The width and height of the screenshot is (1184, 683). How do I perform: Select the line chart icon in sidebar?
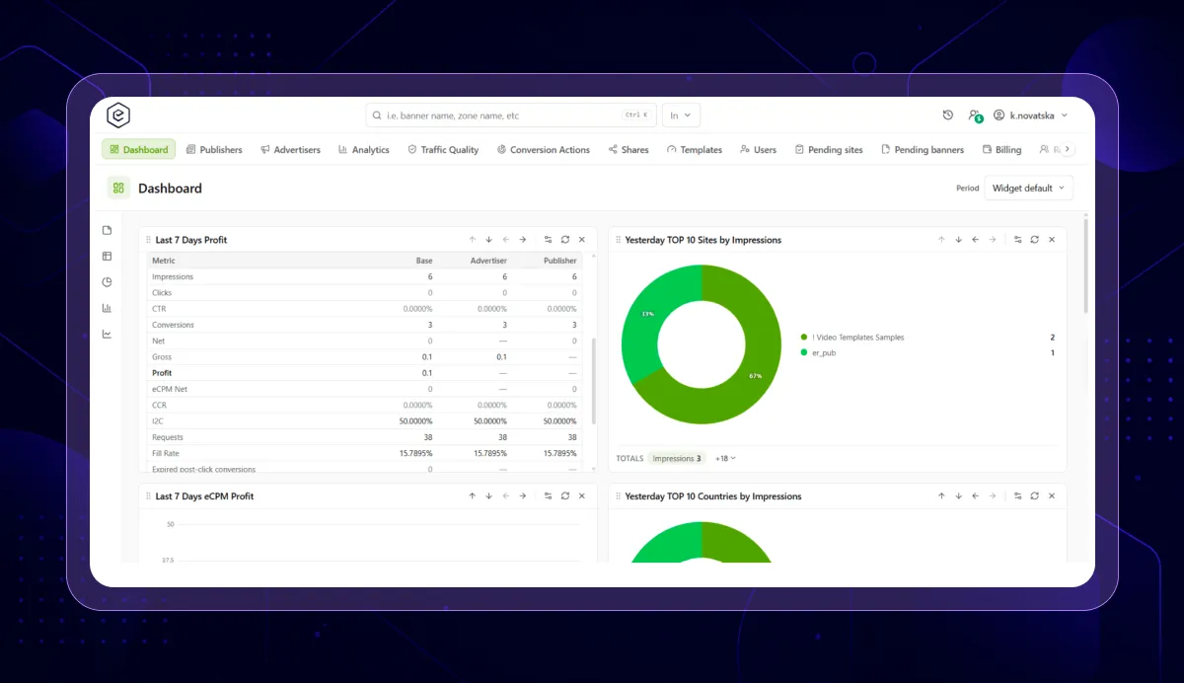pos(107,334)
